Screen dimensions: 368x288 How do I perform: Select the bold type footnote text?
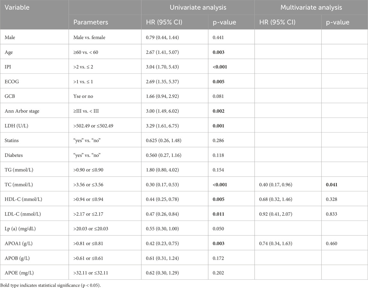click(54, 284)
